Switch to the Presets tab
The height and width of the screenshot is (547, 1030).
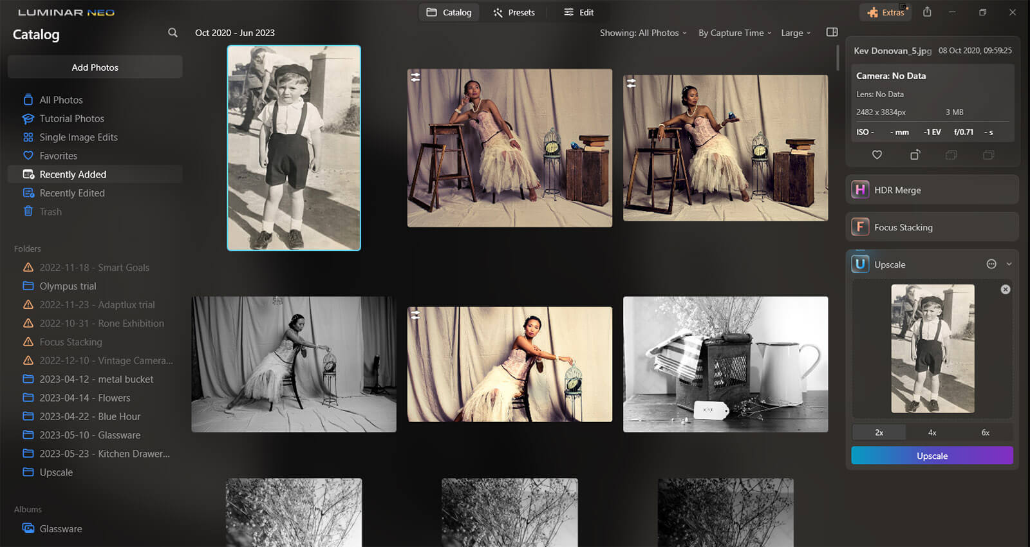pyautogui.click(x=514, y=12)
